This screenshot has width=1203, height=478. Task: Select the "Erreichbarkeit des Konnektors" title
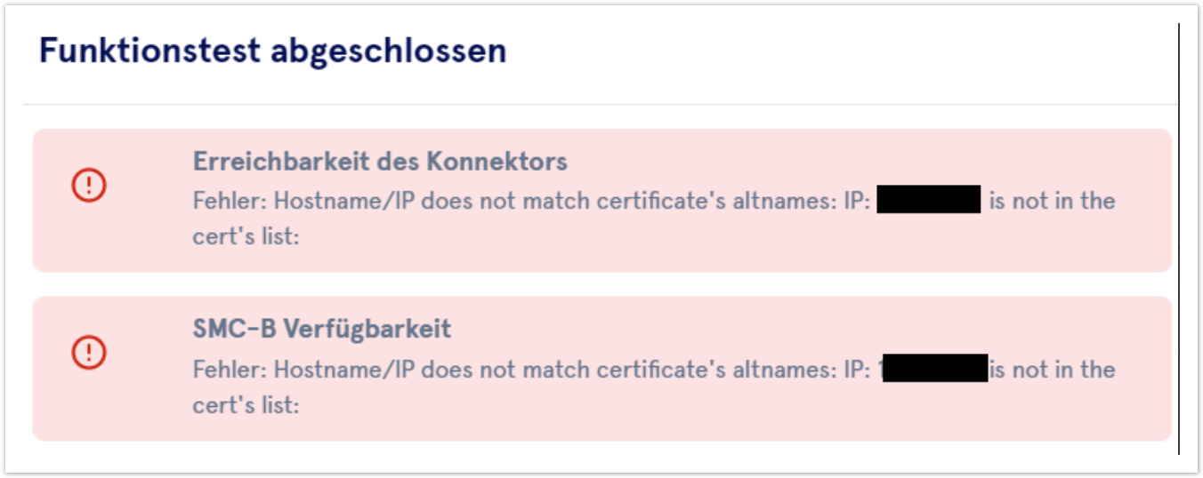click(x=380, y=162)
